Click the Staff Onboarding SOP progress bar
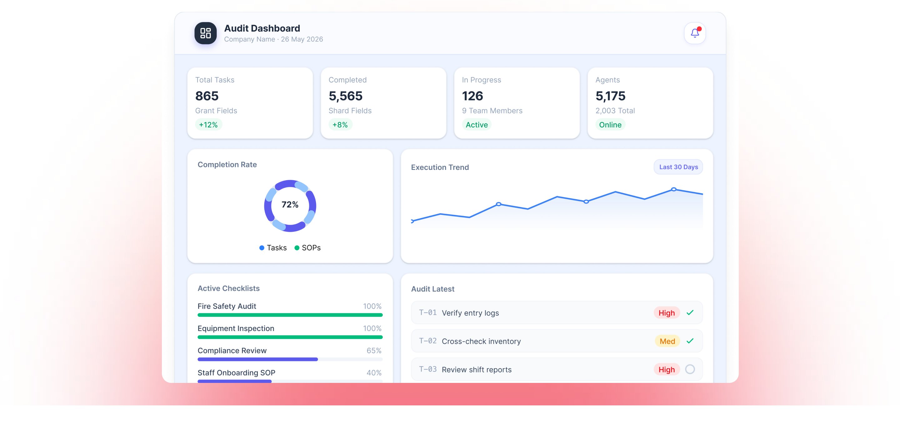This screenshot has height=431, width=900. (x=290, y=381)
